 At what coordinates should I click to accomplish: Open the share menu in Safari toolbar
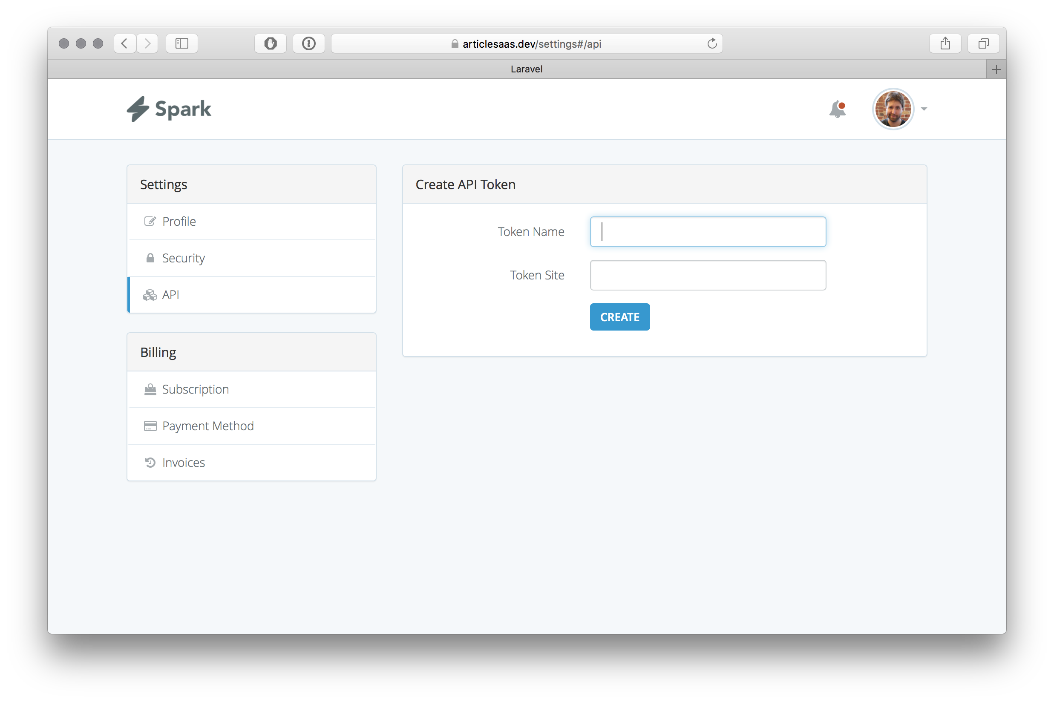(x=945, y=43)
